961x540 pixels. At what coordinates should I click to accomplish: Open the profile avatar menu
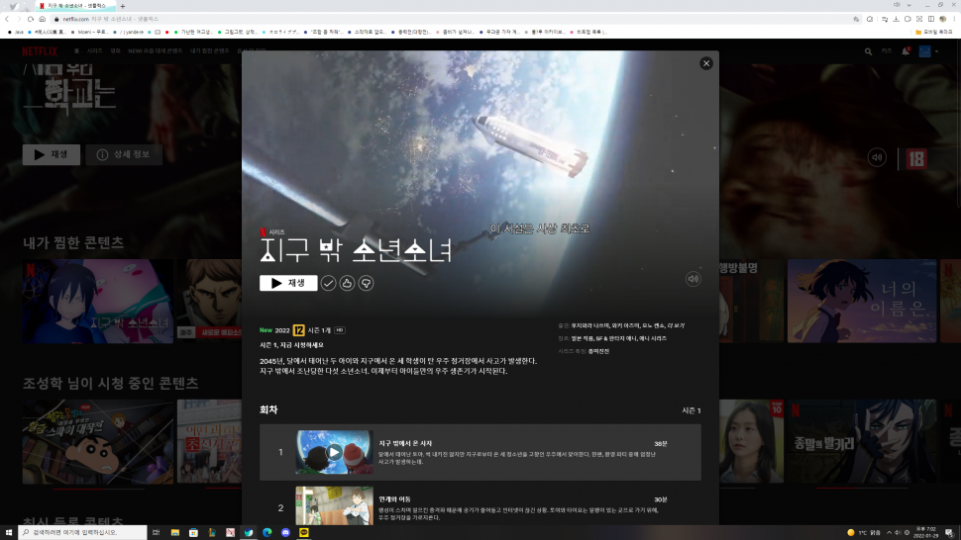(x=925, y=51)
